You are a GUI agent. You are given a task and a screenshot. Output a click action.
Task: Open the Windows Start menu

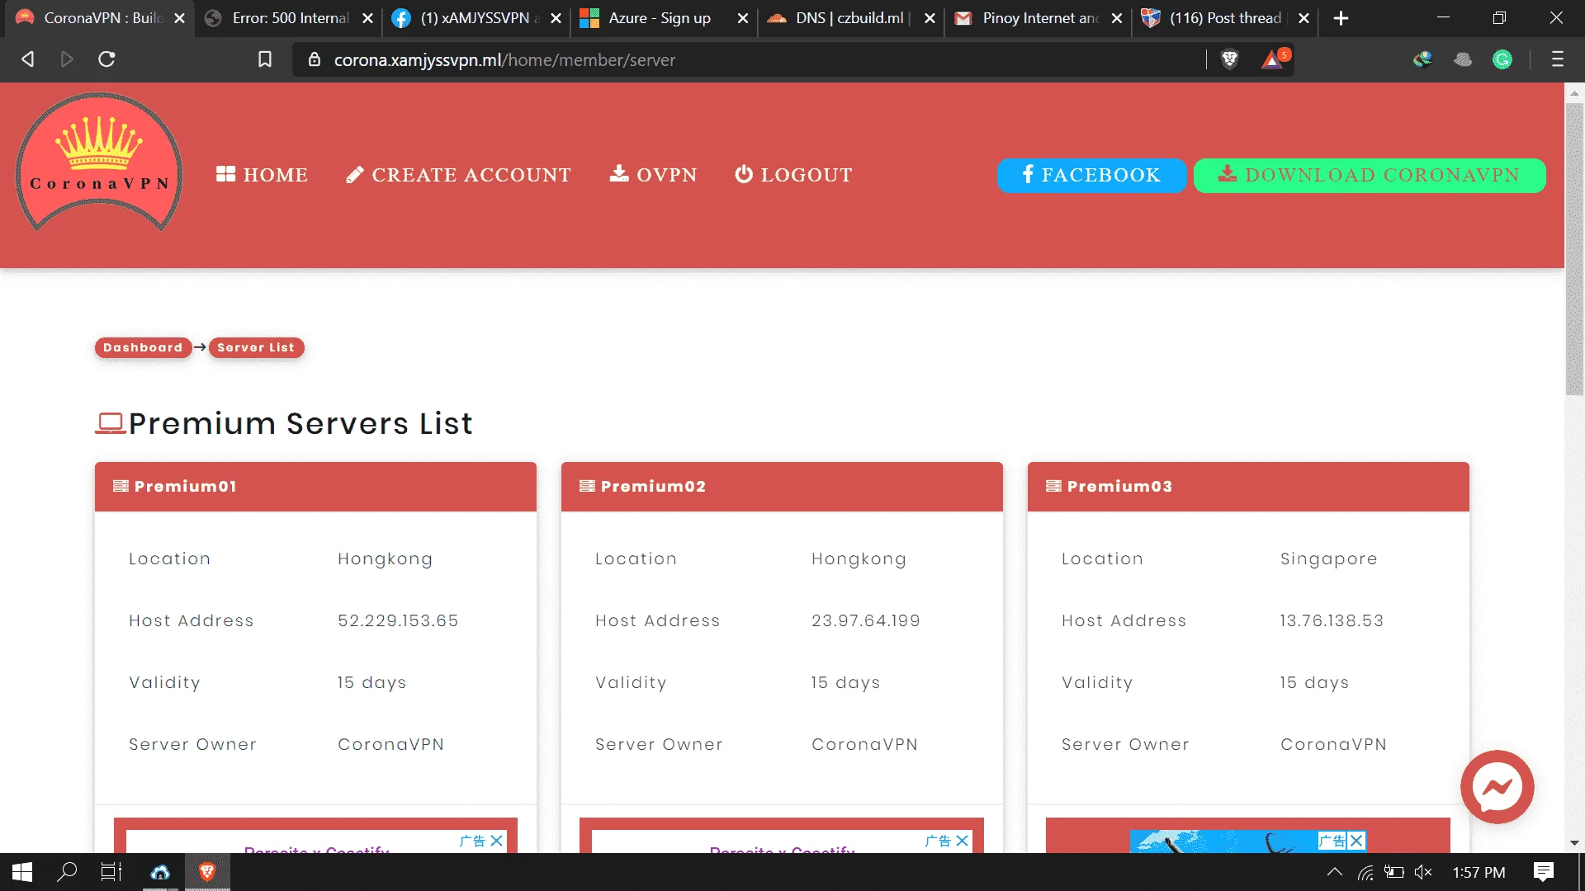[22, 872]
